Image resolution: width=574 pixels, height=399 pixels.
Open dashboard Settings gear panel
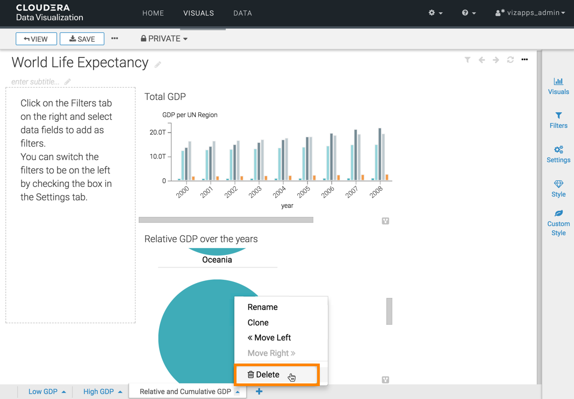pos(558,154)
